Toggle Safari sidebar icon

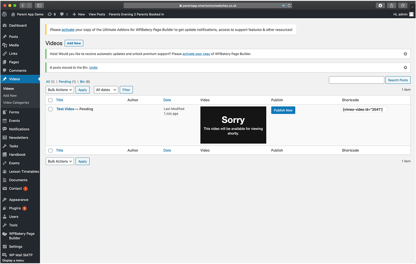tap(39, 6)
